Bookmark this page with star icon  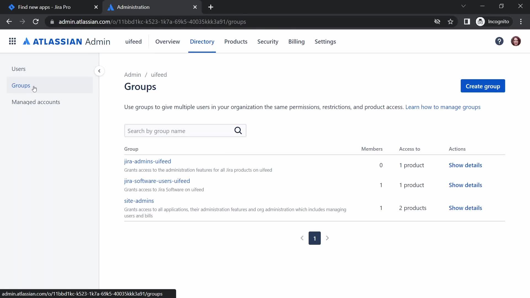(x=451, y=22)
